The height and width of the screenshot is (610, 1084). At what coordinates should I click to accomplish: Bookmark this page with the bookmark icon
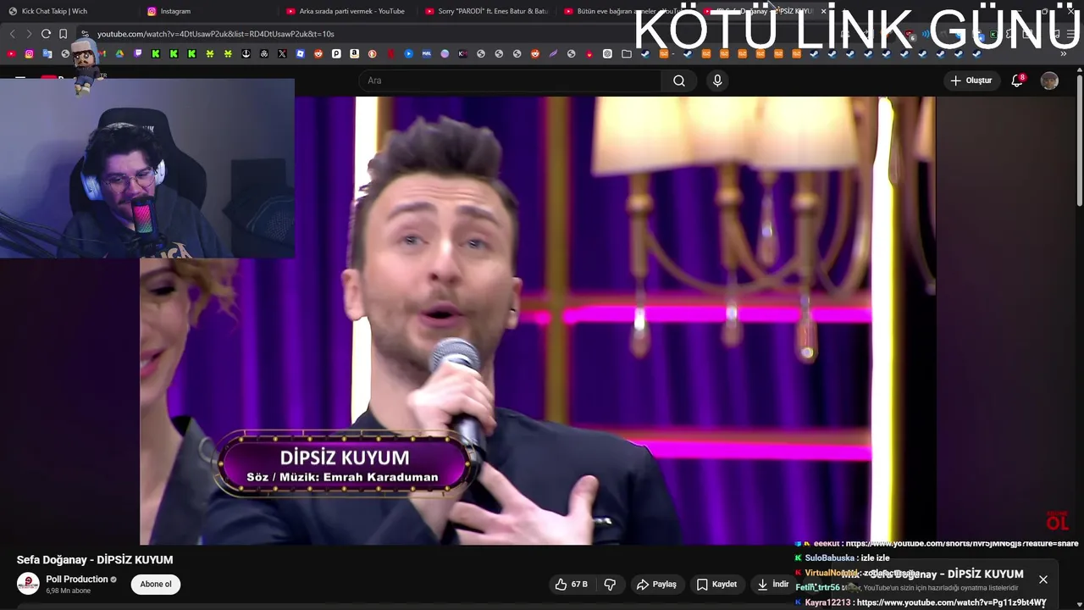pos(64,34)
